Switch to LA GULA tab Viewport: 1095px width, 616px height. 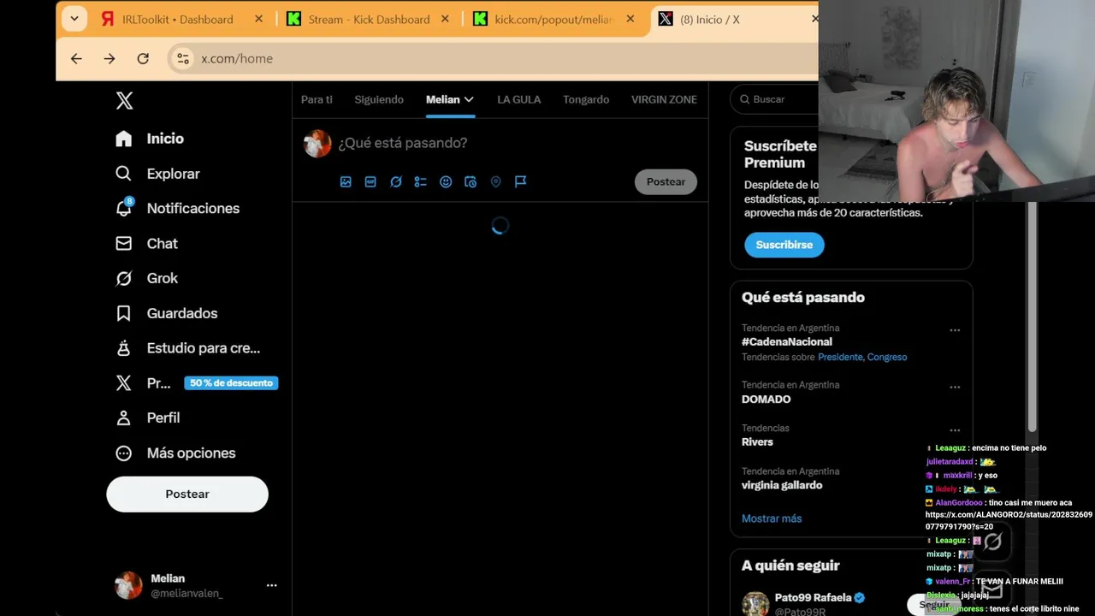[x=519, y=99]
